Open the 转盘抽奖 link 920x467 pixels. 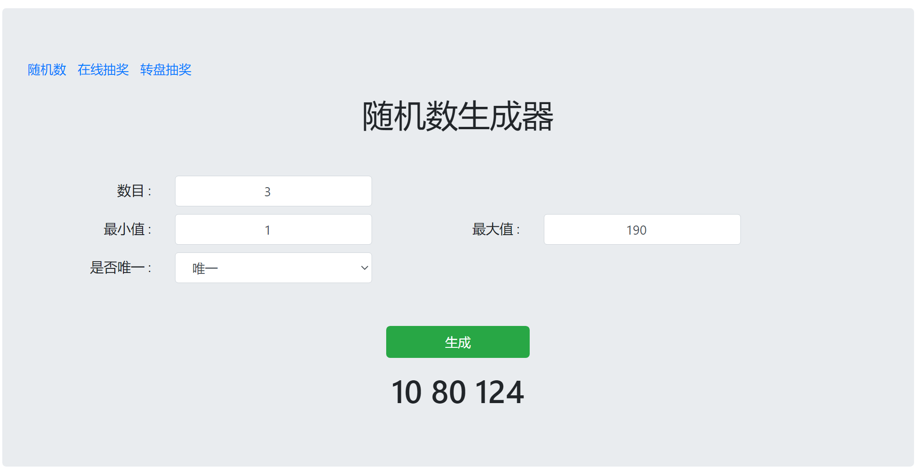pos(166,70)
